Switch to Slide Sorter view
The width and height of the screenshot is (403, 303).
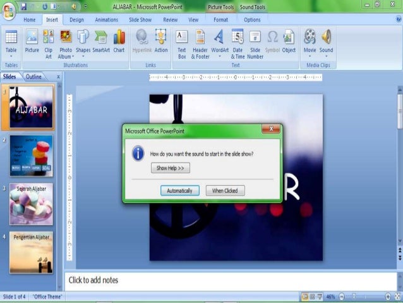(x=312, y=297)
